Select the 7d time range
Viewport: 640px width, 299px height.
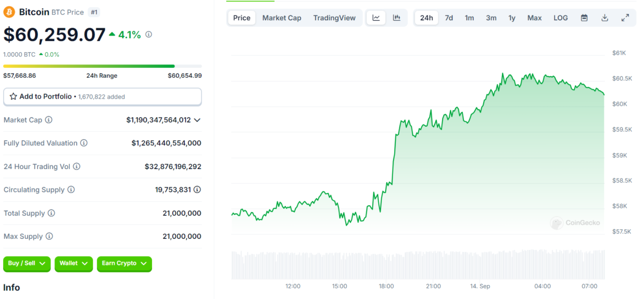pyautogui.click(x=449, y=18)
